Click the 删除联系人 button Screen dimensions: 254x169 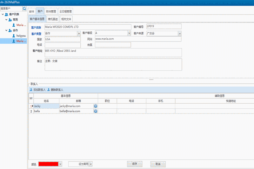[x=55, y=90]
